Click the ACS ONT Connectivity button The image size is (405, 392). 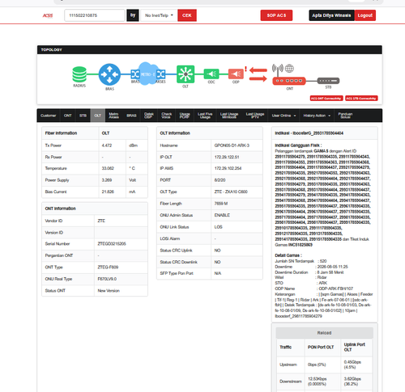(326, 99)
